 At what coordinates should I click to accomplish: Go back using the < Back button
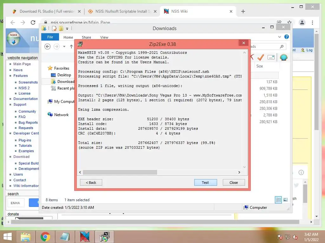click(91, 183)
